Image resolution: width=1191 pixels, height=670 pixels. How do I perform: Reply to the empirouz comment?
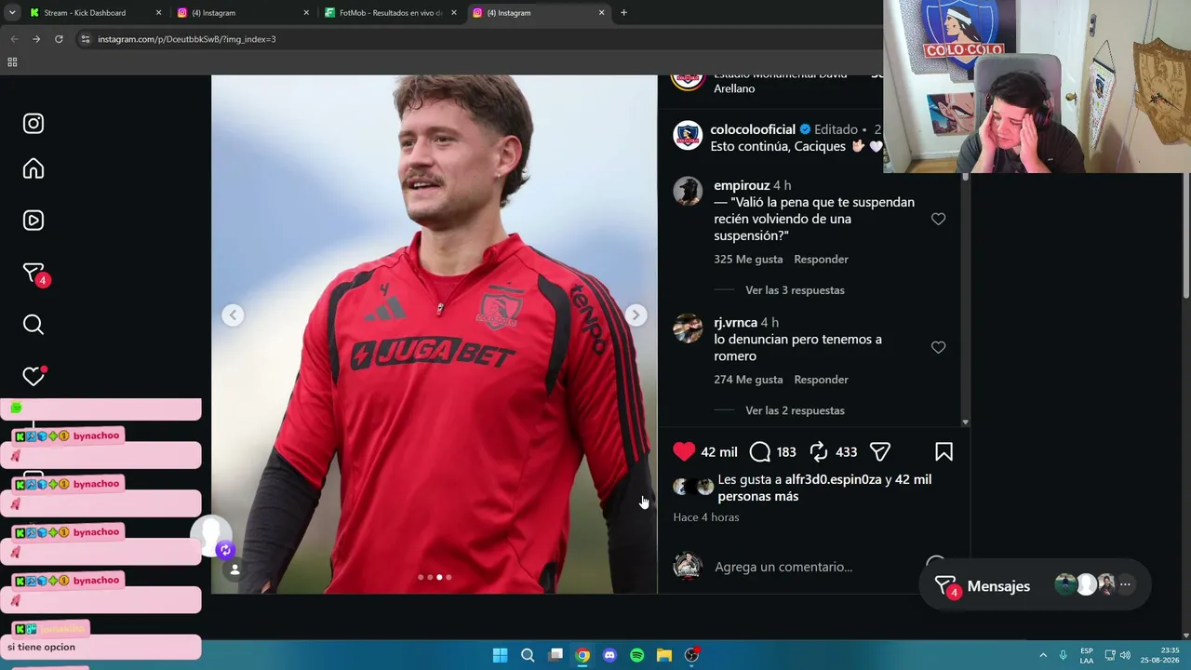tap(821, 260)
